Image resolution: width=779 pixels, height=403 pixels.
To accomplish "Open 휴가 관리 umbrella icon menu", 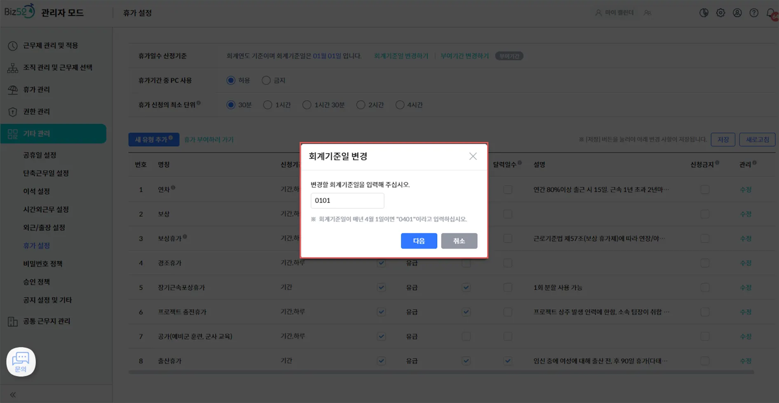I will [13, 90].
